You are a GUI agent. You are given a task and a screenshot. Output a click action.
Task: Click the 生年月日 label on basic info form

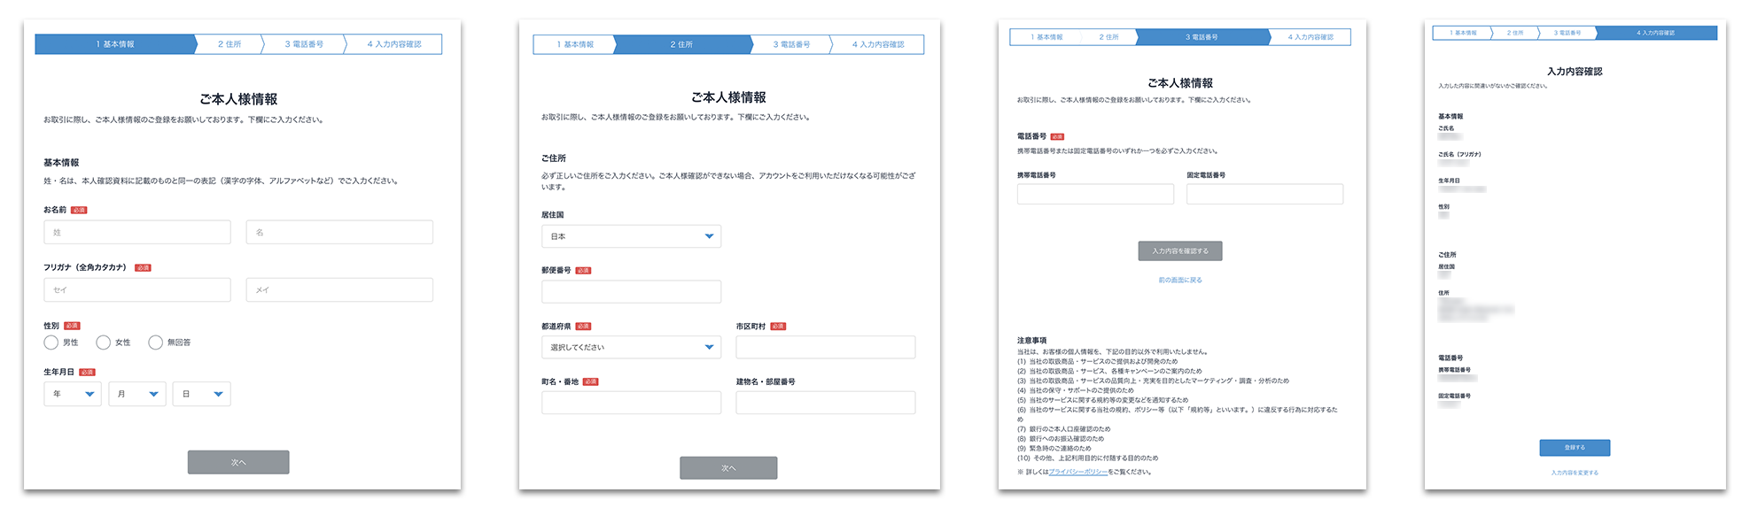(x=59, y=372)
